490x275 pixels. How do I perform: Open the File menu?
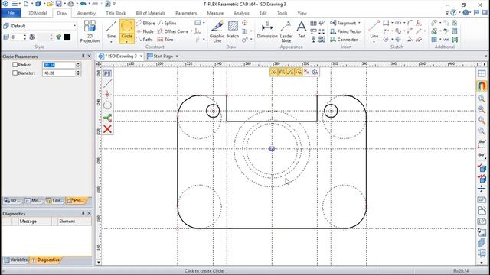click(x=11, y=13)
